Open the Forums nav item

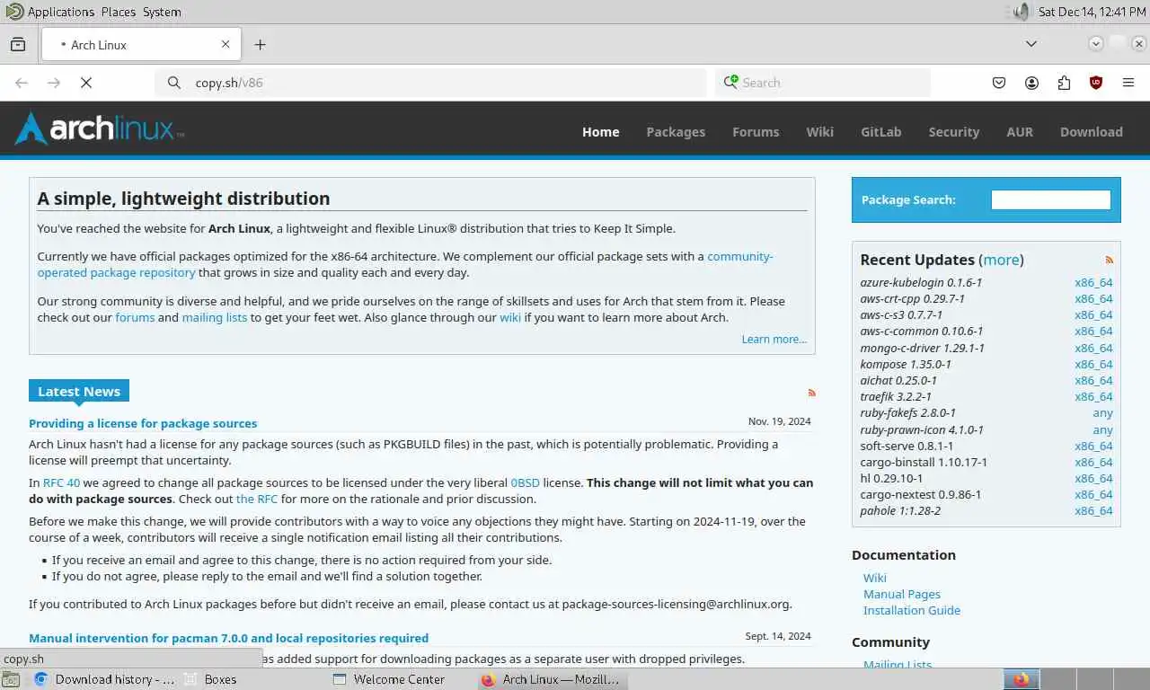(x=756, y=132)
